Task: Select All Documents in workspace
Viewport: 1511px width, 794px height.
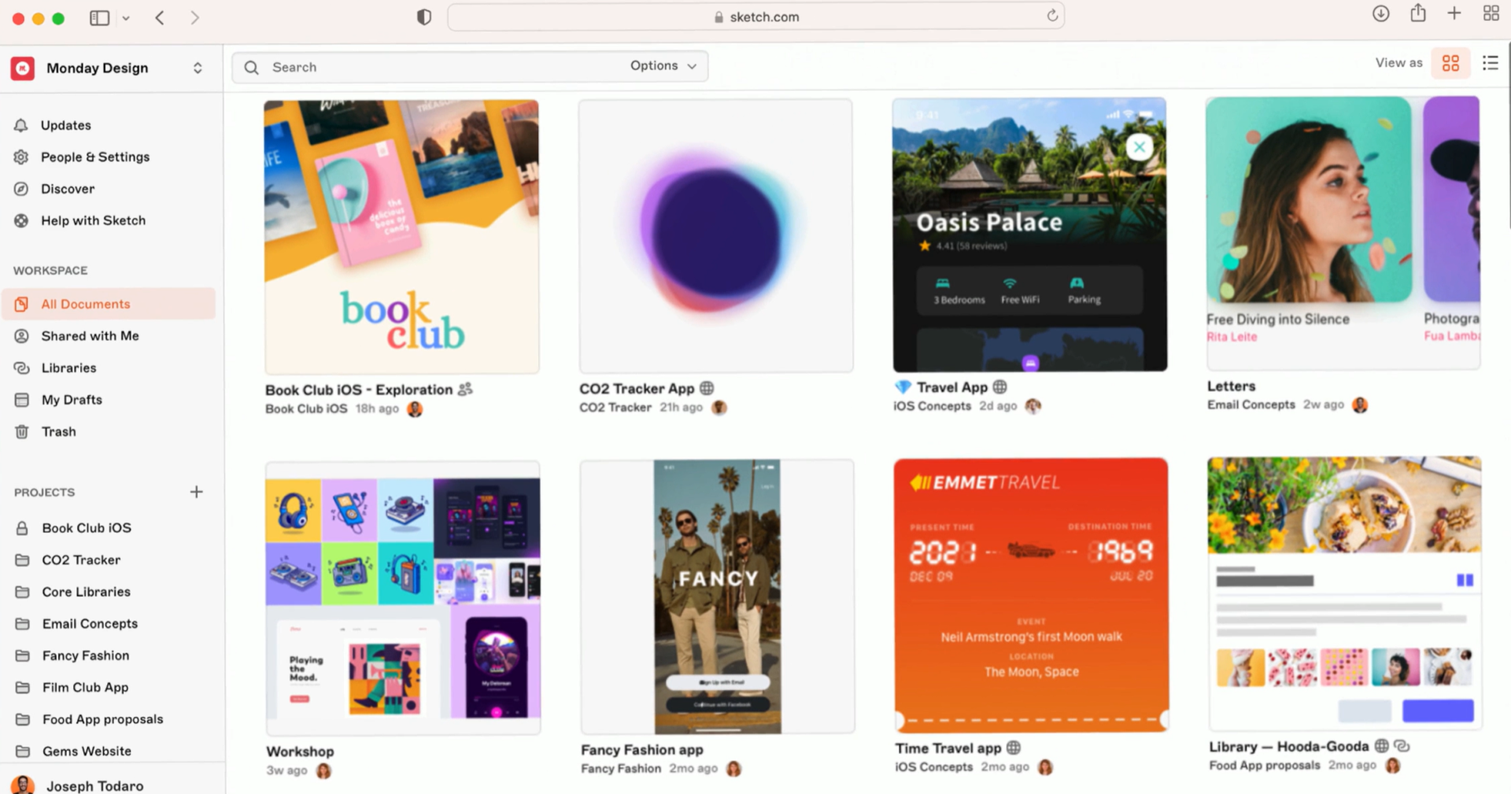Action: [x=109, y=304]
